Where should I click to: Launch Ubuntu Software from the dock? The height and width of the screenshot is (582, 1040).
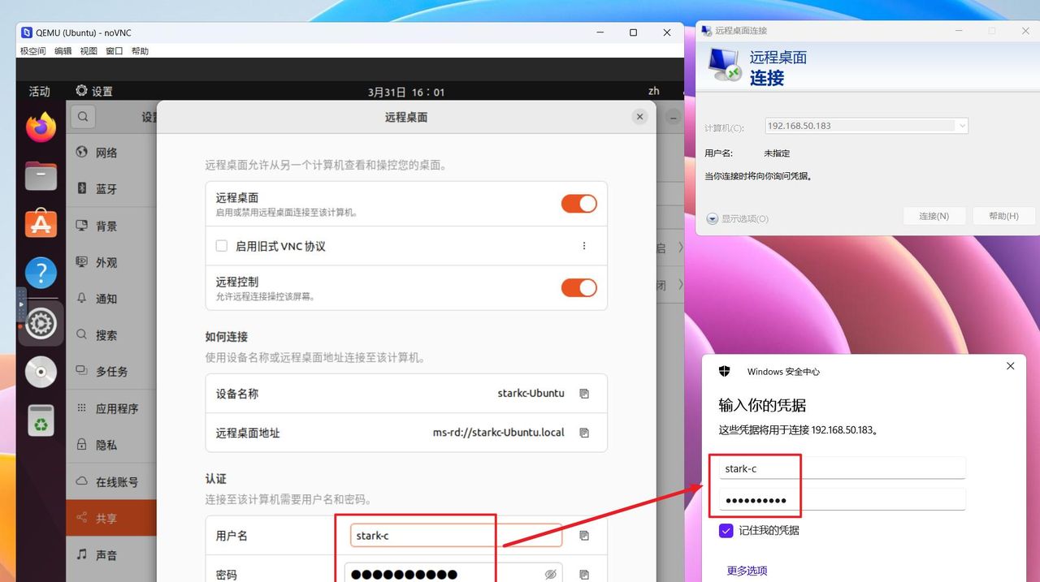[41, 224]
